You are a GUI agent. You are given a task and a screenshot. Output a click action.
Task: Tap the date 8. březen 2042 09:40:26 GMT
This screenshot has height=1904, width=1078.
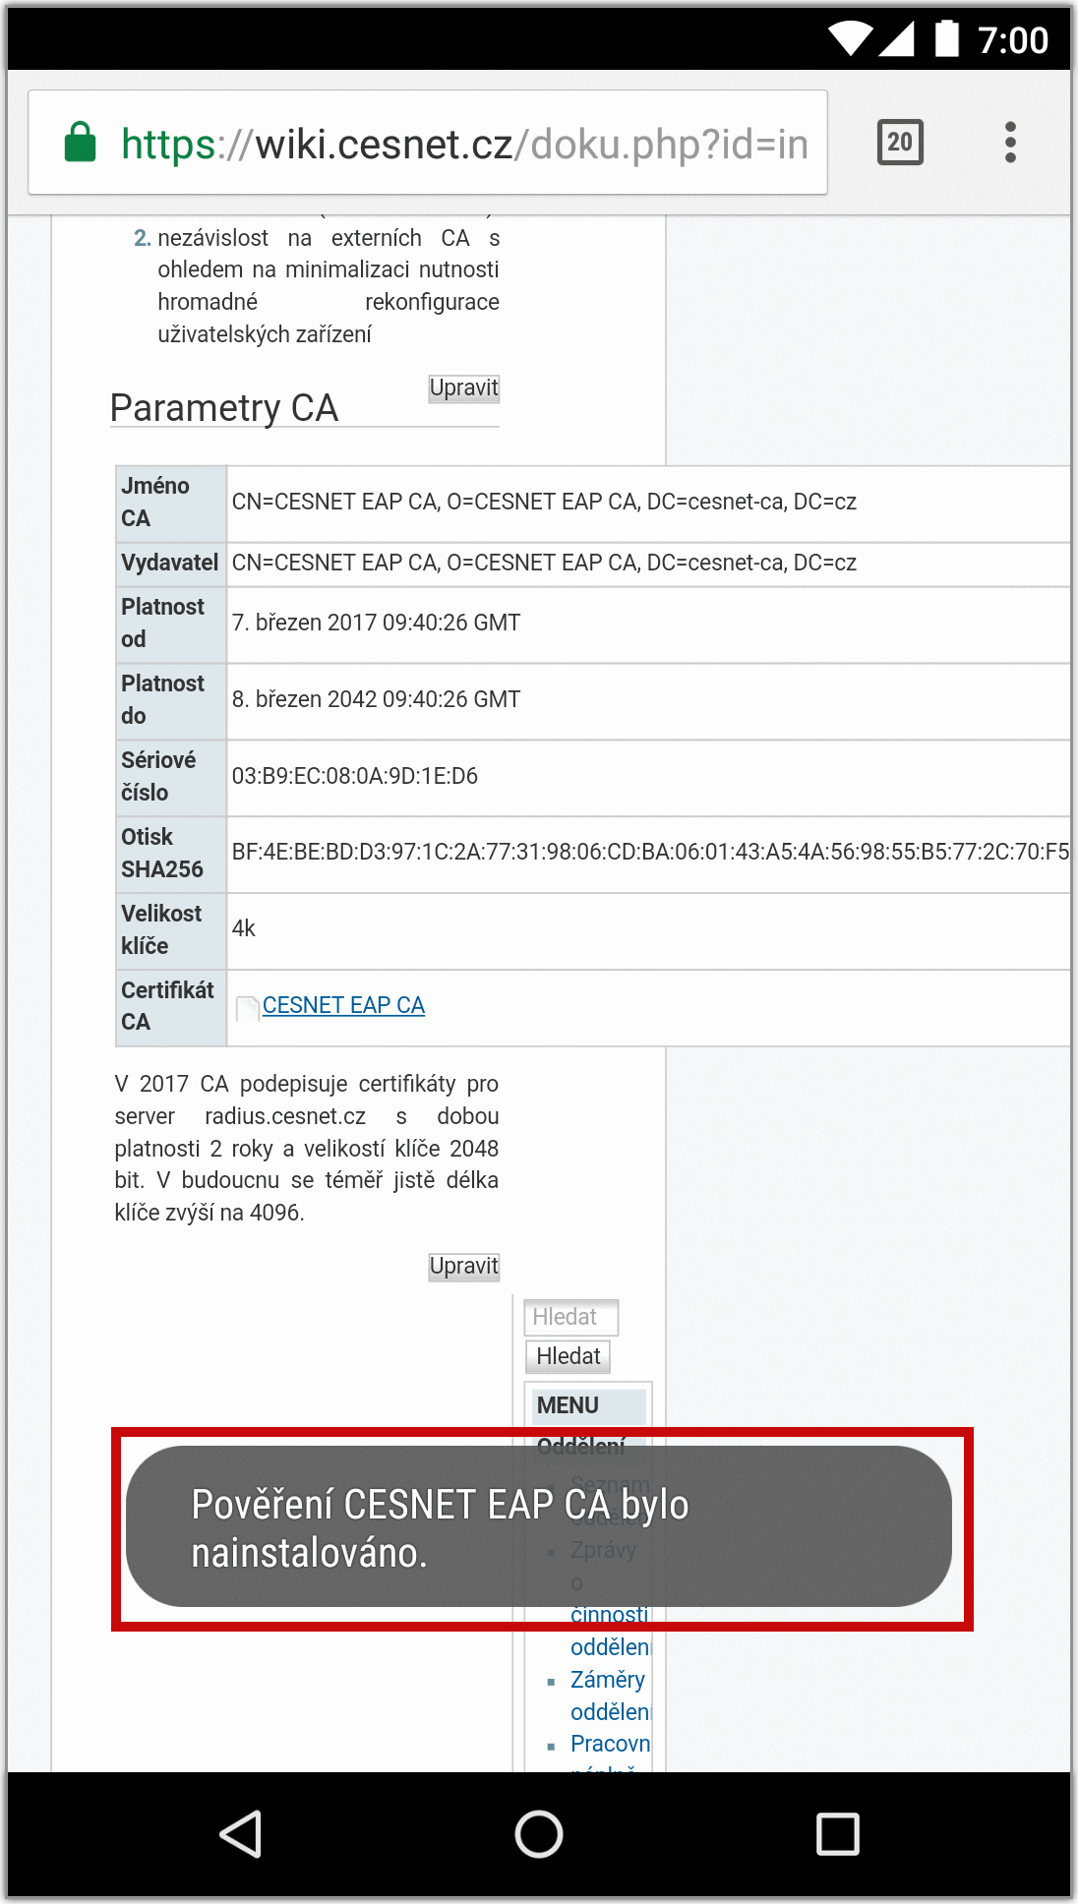(x=377, y=699)
